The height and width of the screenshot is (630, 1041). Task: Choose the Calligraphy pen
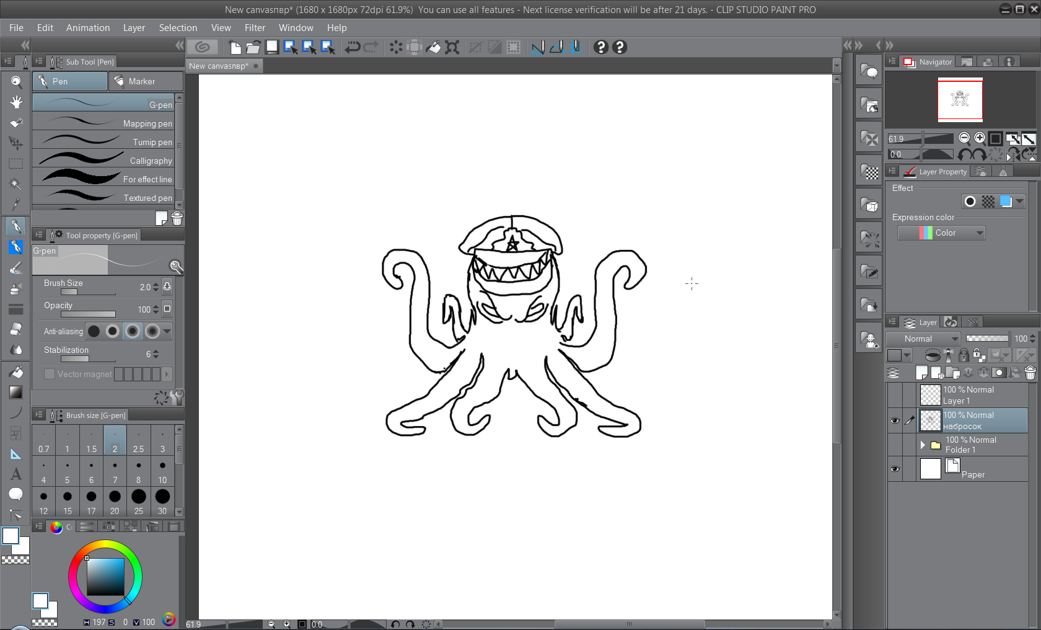coord(103,161)
